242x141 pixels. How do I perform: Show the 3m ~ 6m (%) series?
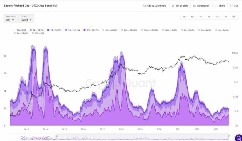click(x=109, y=30)
